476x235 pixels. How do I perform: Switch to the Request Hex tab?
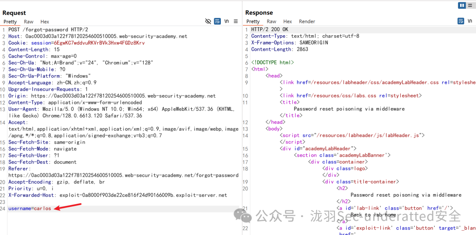click(45, 22)
